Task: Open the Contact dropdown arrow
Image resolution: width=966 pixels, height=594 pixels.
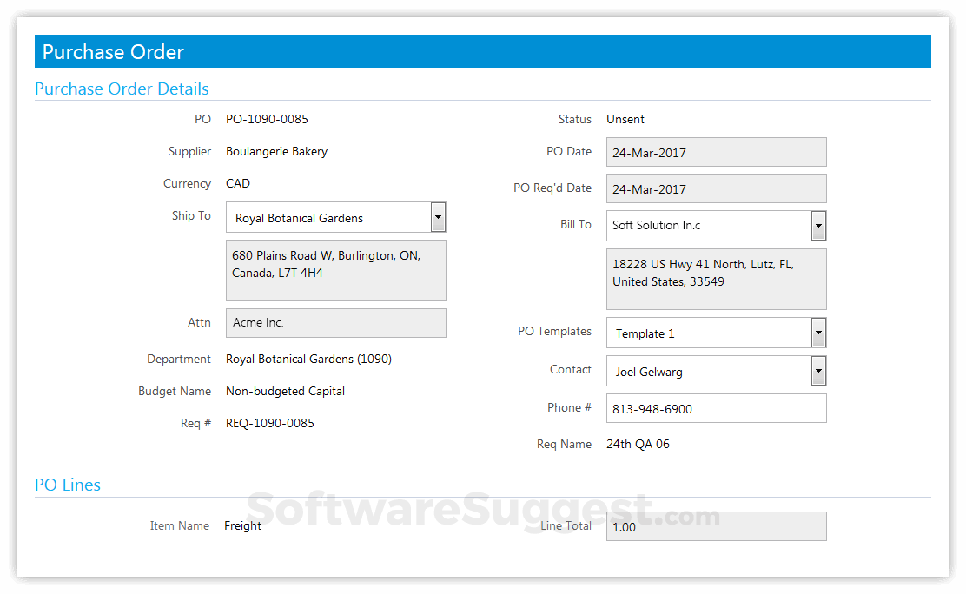Action: tap(817, 371)
